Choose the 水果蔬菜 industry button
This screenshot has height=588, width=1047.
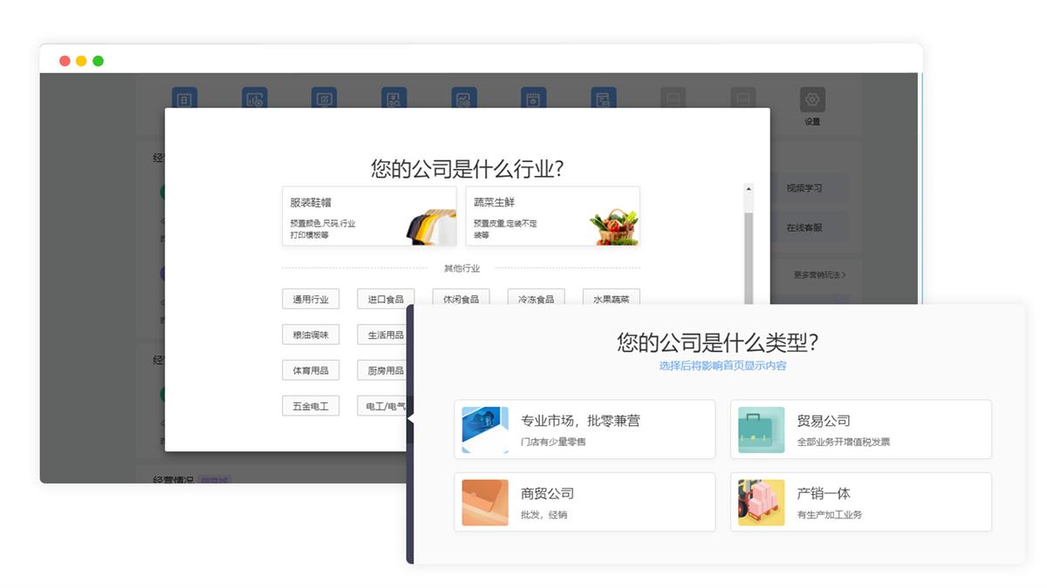[612, 298]
